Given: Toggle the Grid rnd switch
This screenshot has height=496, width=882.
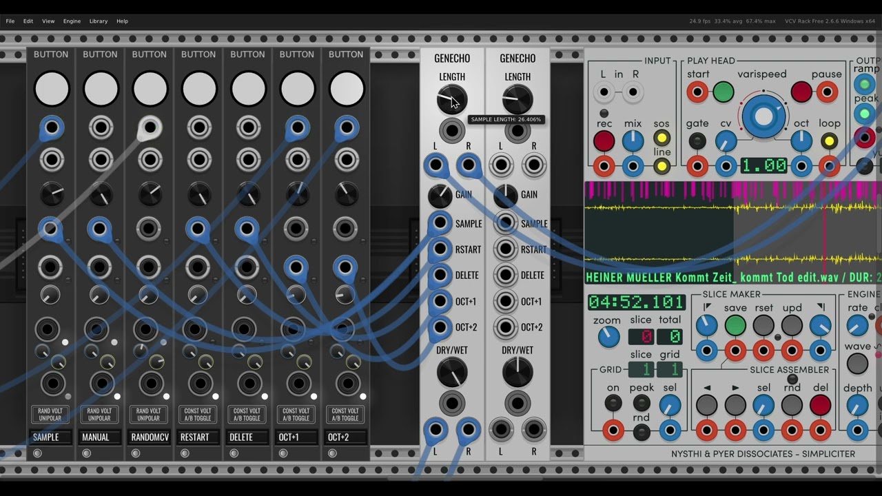Looking at the screenshot, I should point(642,433).
